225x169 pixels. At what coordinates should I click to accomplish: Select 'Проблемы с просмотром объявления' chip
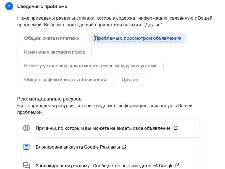coord(137,38)
